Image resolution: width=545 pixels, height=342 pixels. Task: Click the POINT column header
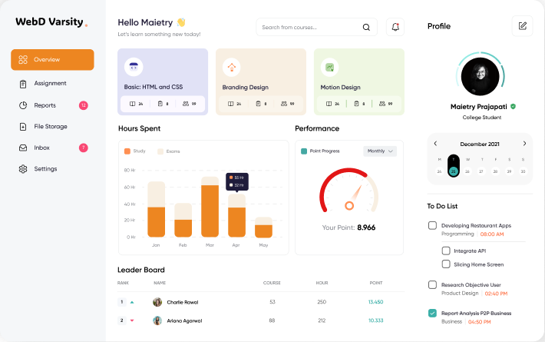click(x=375, y=283)
